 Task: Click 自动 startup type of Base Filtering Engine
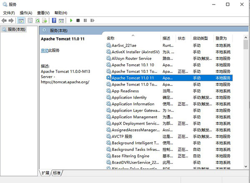197,156
